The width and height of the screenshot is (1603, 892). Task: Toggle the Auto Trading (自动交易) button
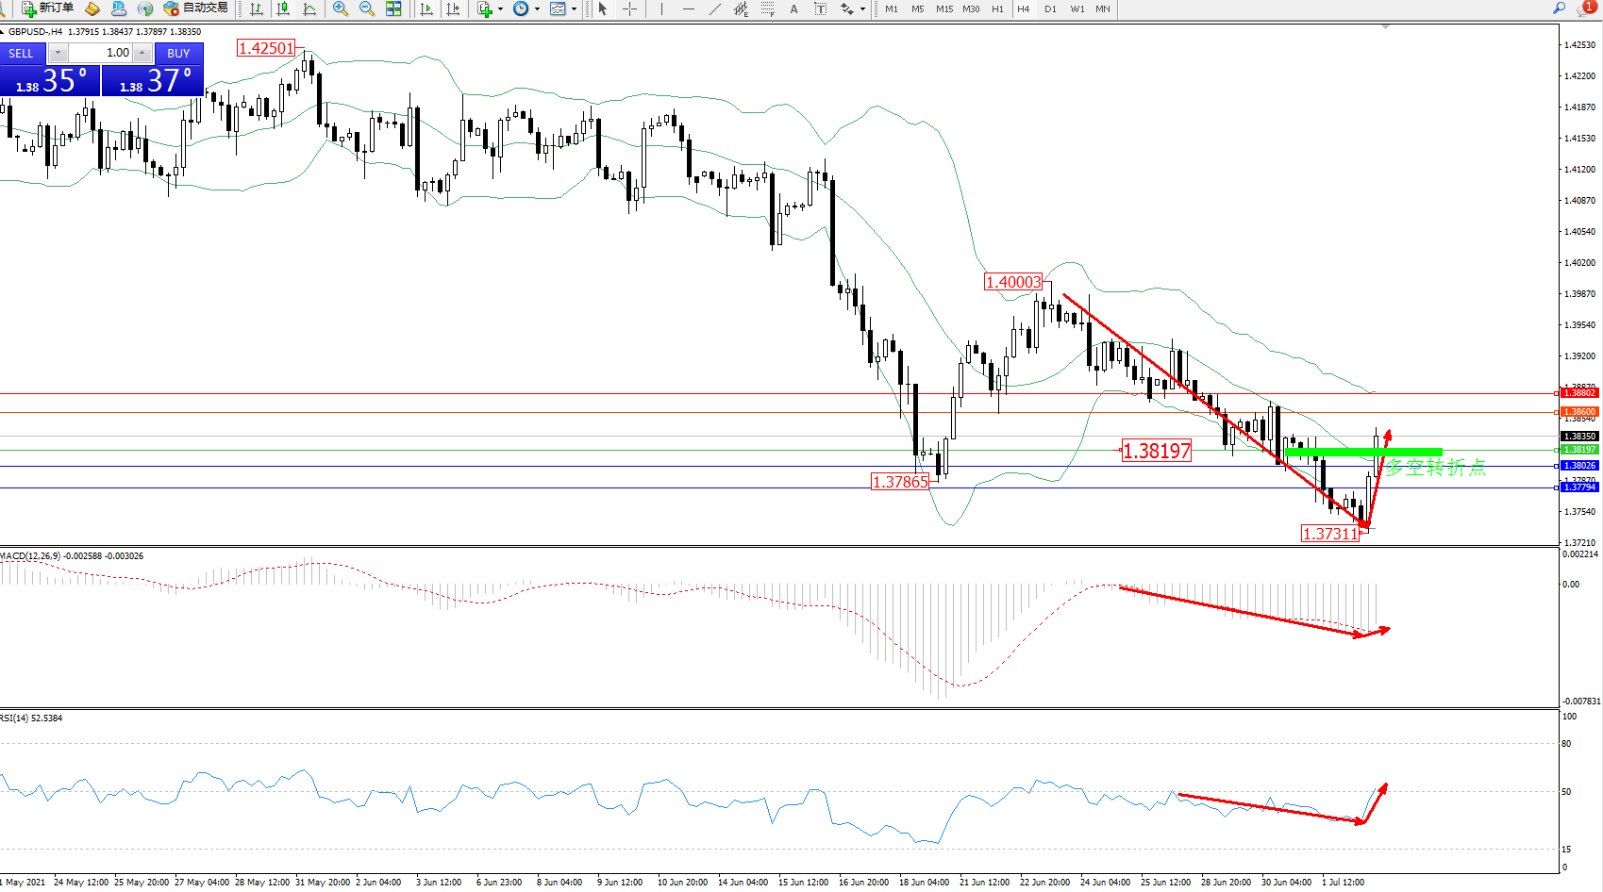coord(195,8)
